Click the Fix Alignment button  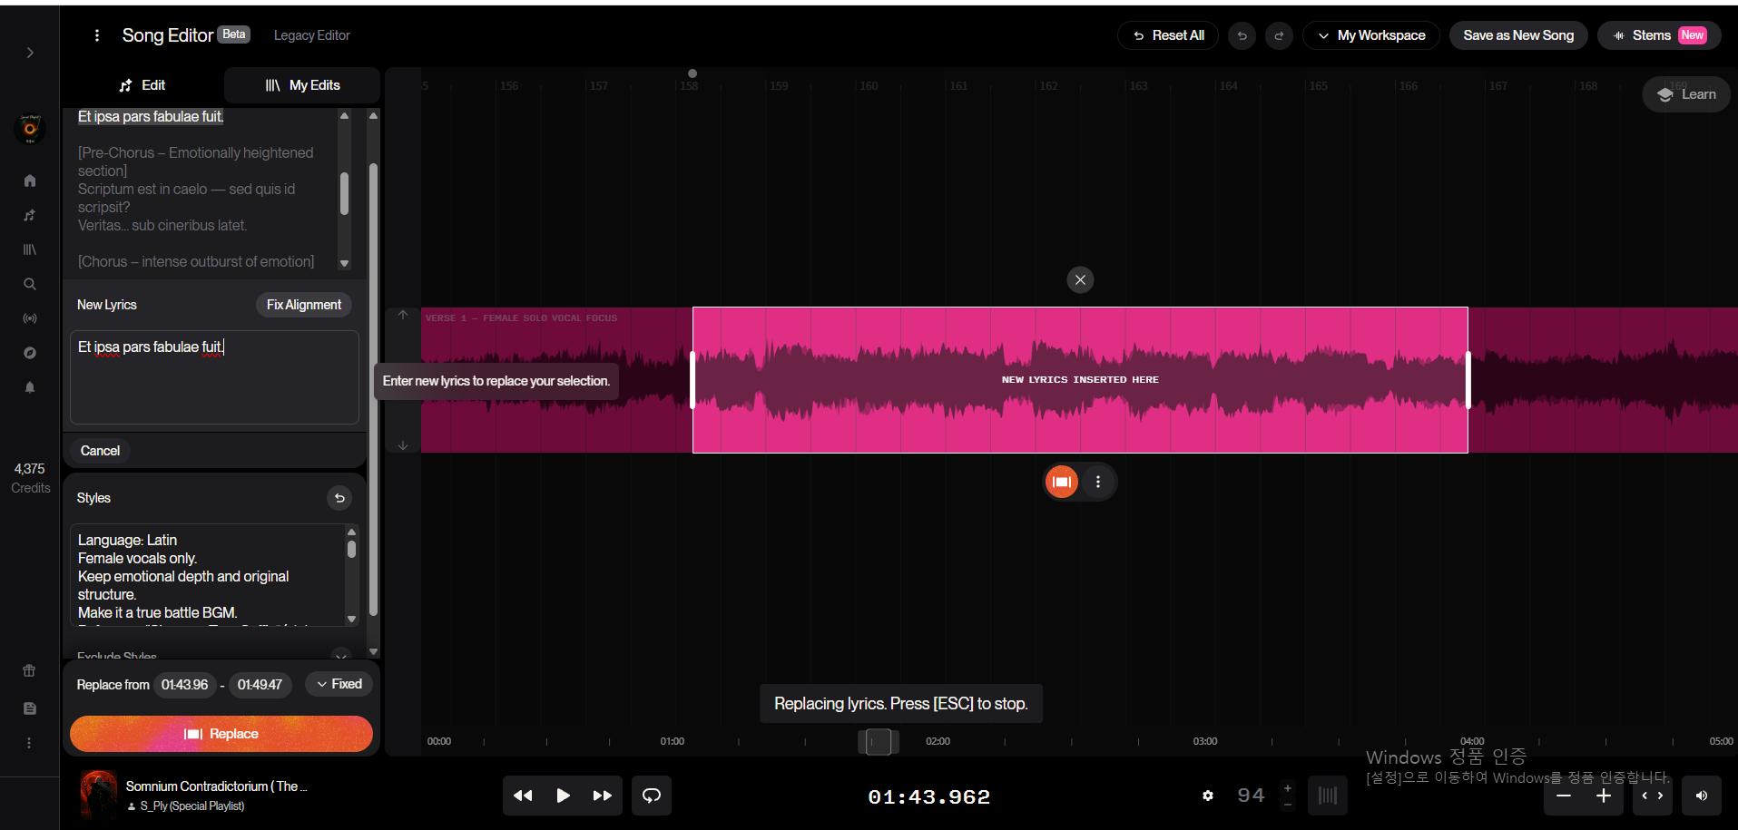[303, 305]
